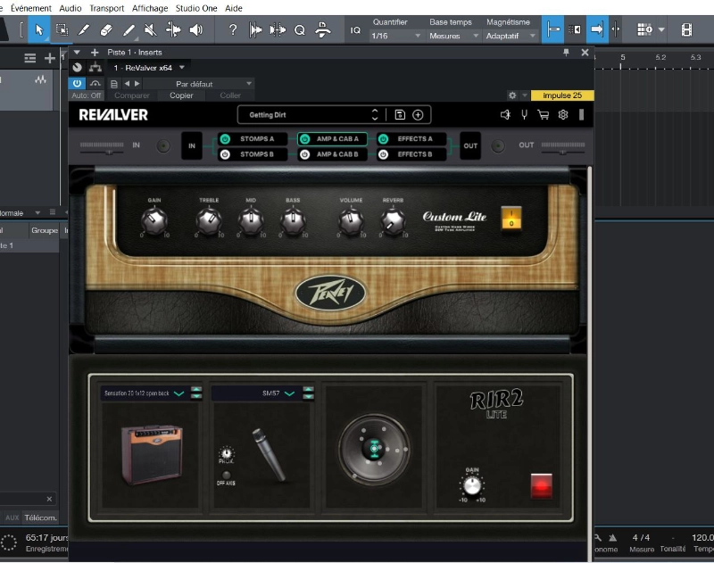This screenshot has height=563, width=714.
Task: Click the Auto: Off button
Action: [x=86, y=95]
